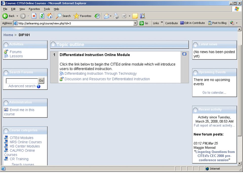Open Lingering Questions forum post link
Image resolution: width=243 pixels, height=182 pixels.
click(214, 156)
